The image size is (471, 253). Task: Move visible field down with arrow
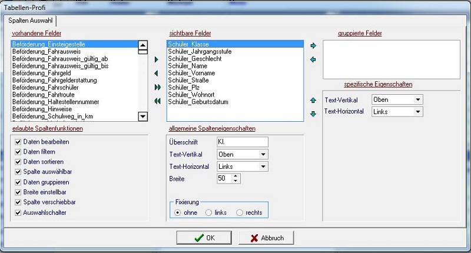(x=313, y=114)
